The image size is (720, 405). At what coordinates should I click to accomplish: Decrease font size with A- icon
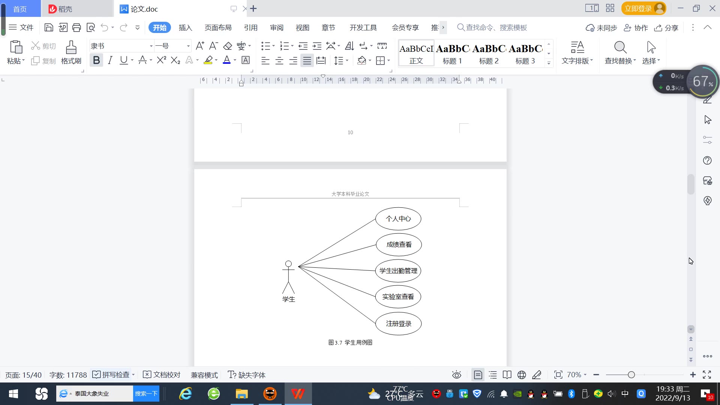coord(214,46)
